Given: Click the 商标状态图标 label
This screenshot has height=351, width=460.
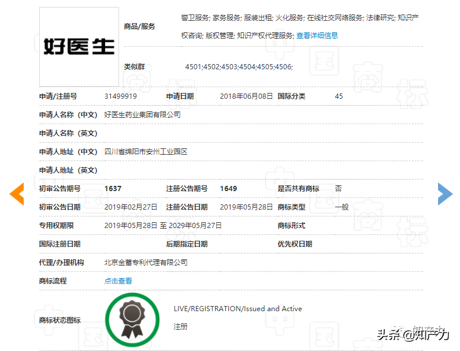Looking at the screenshot, I should point(60,320).
